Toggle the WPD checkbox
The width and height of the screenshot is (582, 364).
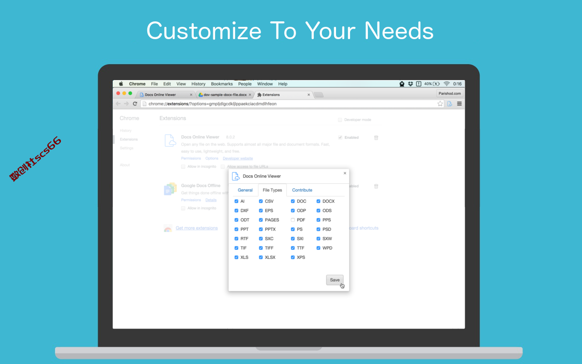click(318, 248)
